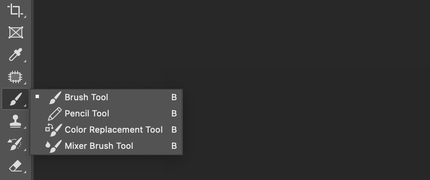Image resolution: width=430 pixels, height=180 pixels.
Task: Click the pencil icon in the flyout
Action: [x=54, y=113]
